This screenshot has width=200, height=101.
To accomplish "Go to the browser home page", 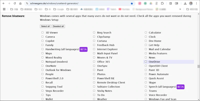I will click(x=20, y=3).
